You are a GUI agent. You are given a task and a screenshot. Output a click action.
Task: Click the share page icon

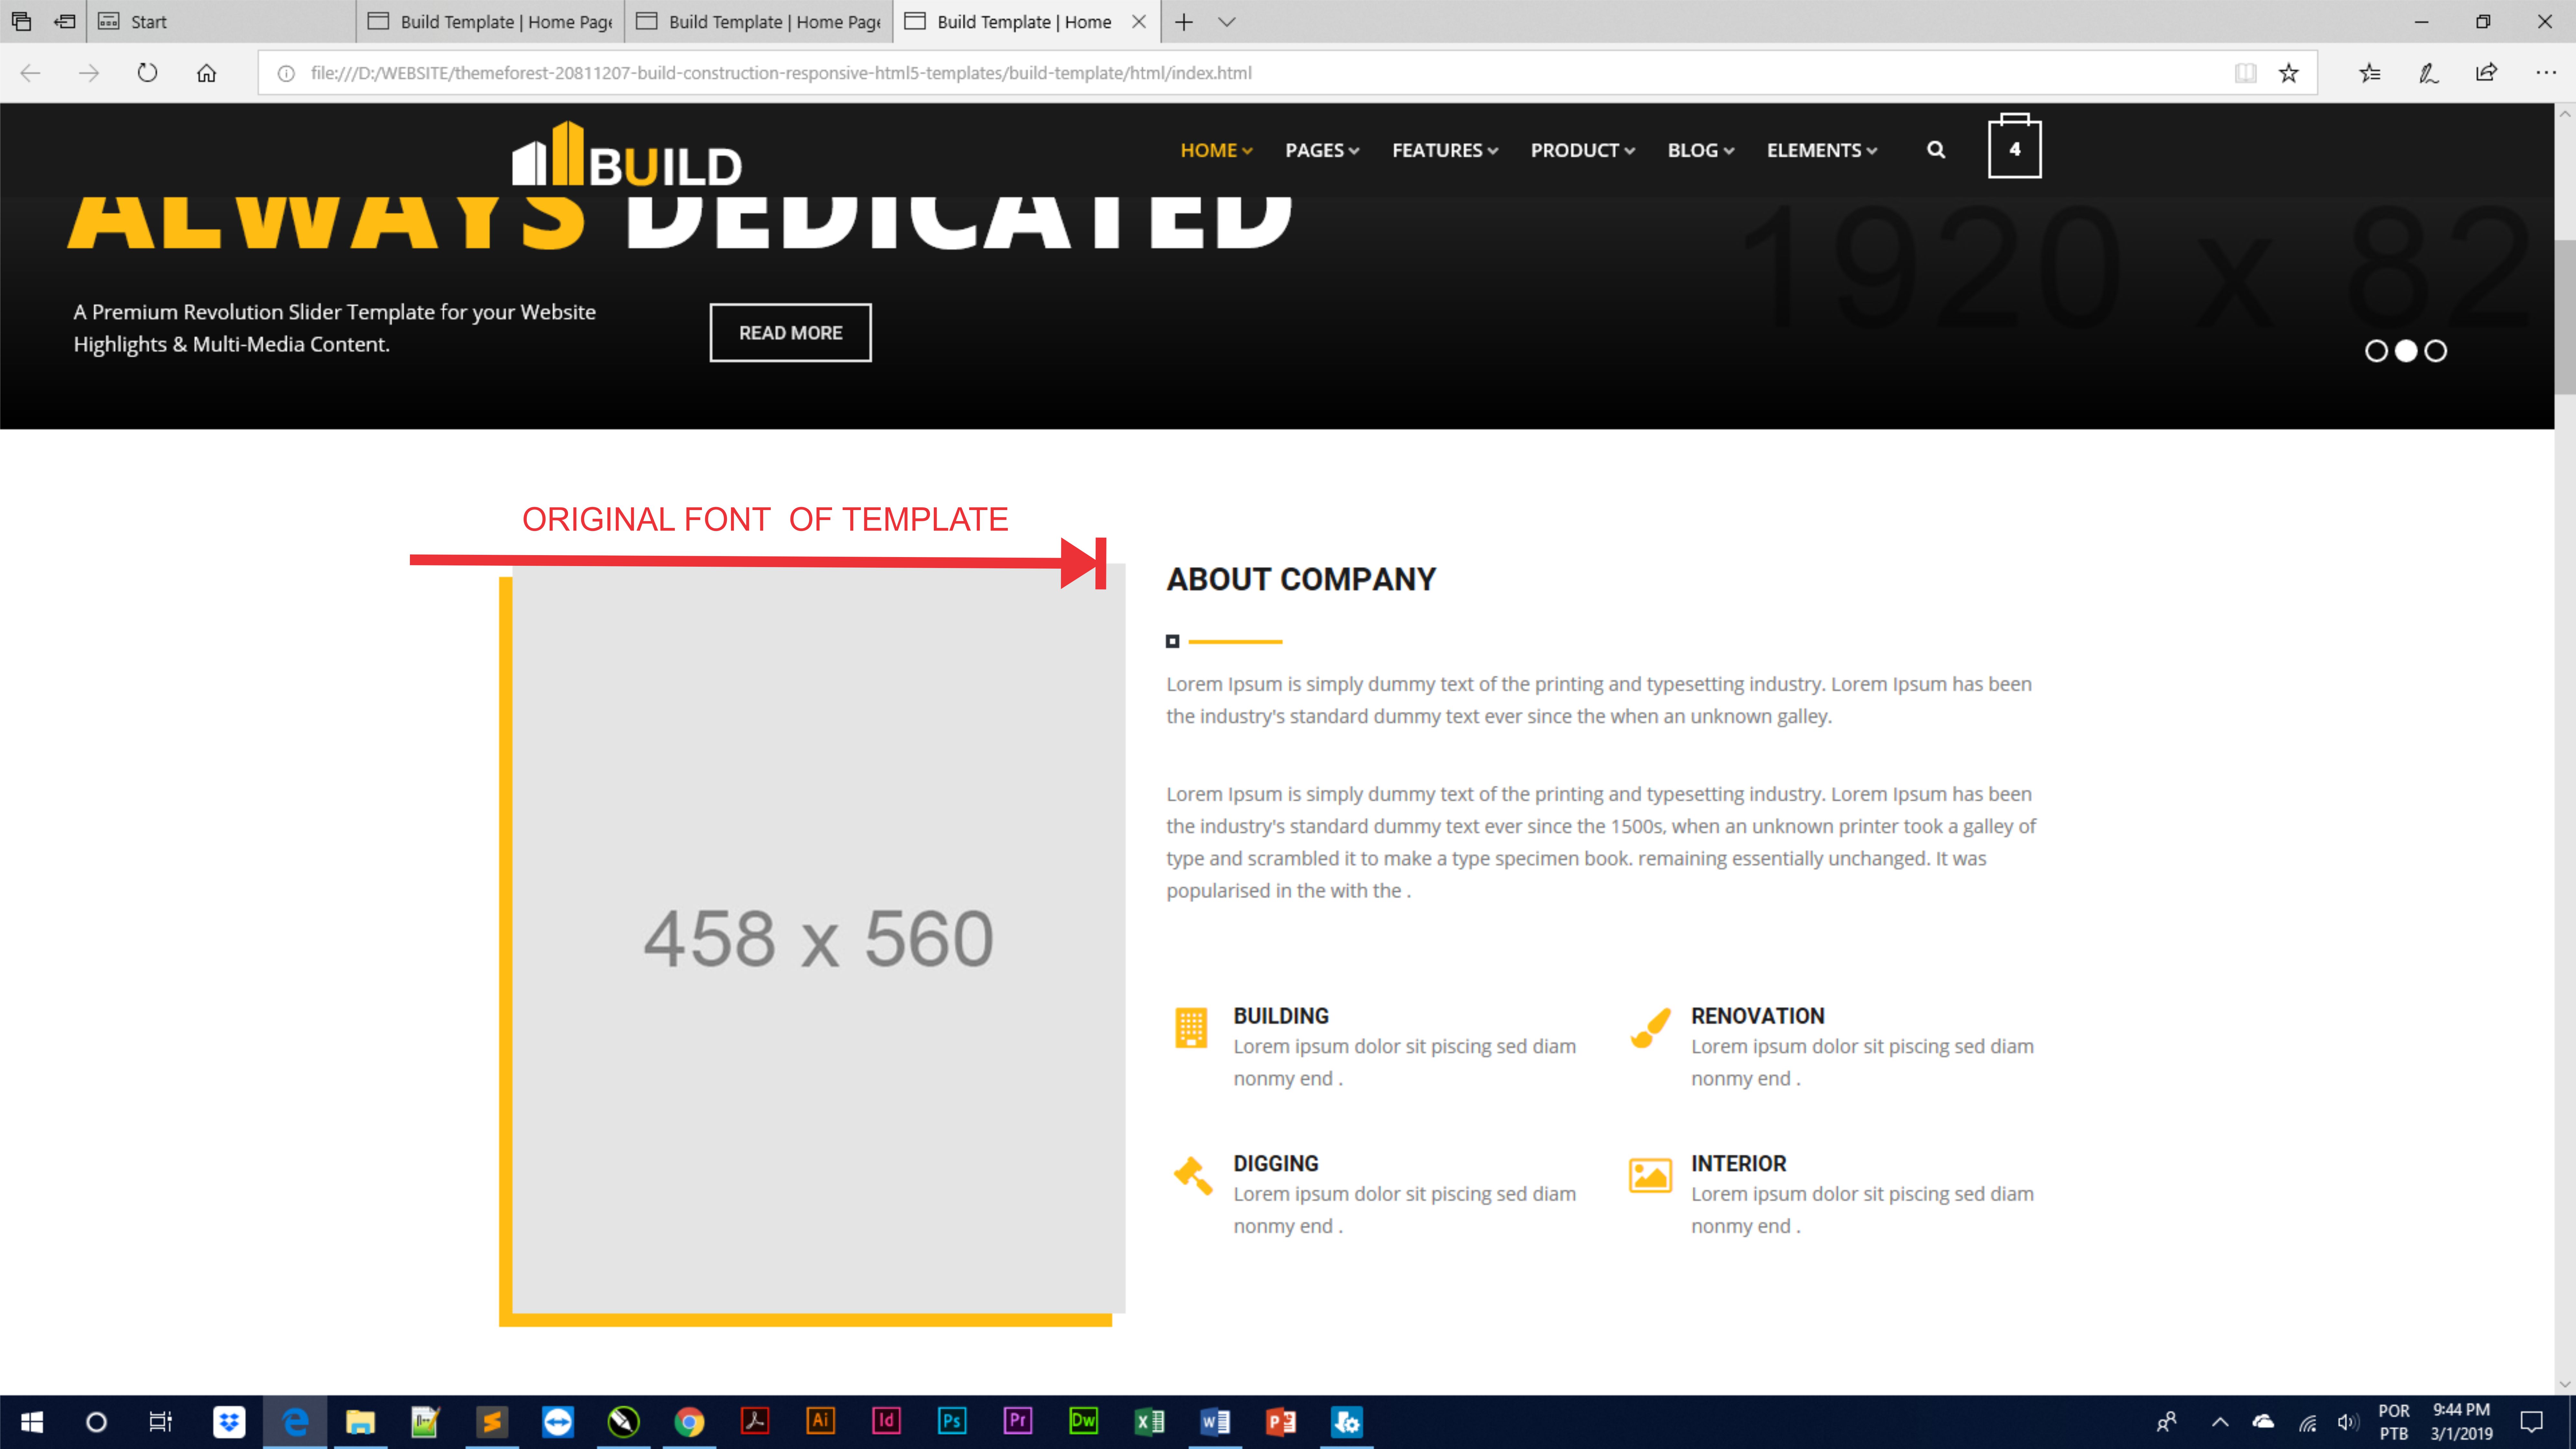point(2486,73)
